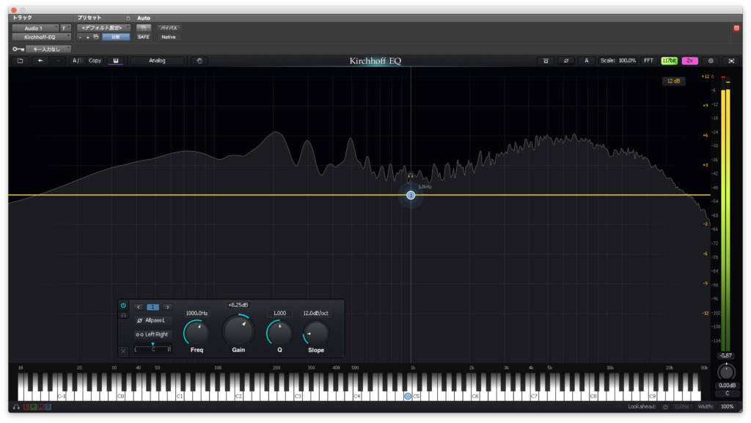Image resolution: width=751 pixels, height=423 pixels.
Task: Open the 12 dB display range dropdown
Action: pyautogui.click(x=673, y=81)
